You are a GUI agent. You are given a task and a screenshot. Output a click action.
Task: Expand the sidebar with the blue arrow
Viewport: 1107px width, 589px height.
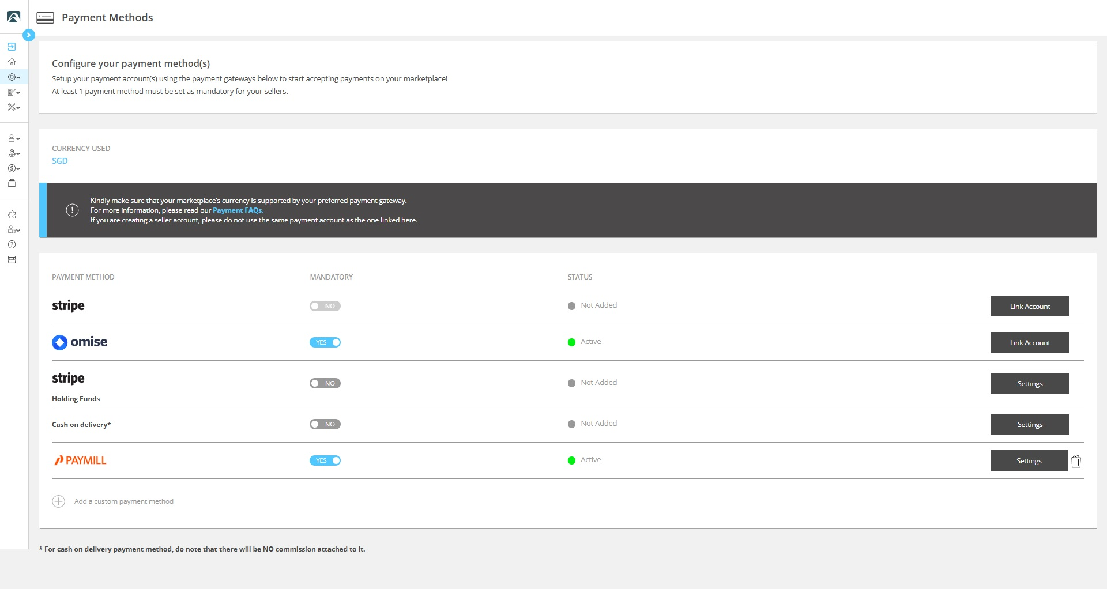28,35
